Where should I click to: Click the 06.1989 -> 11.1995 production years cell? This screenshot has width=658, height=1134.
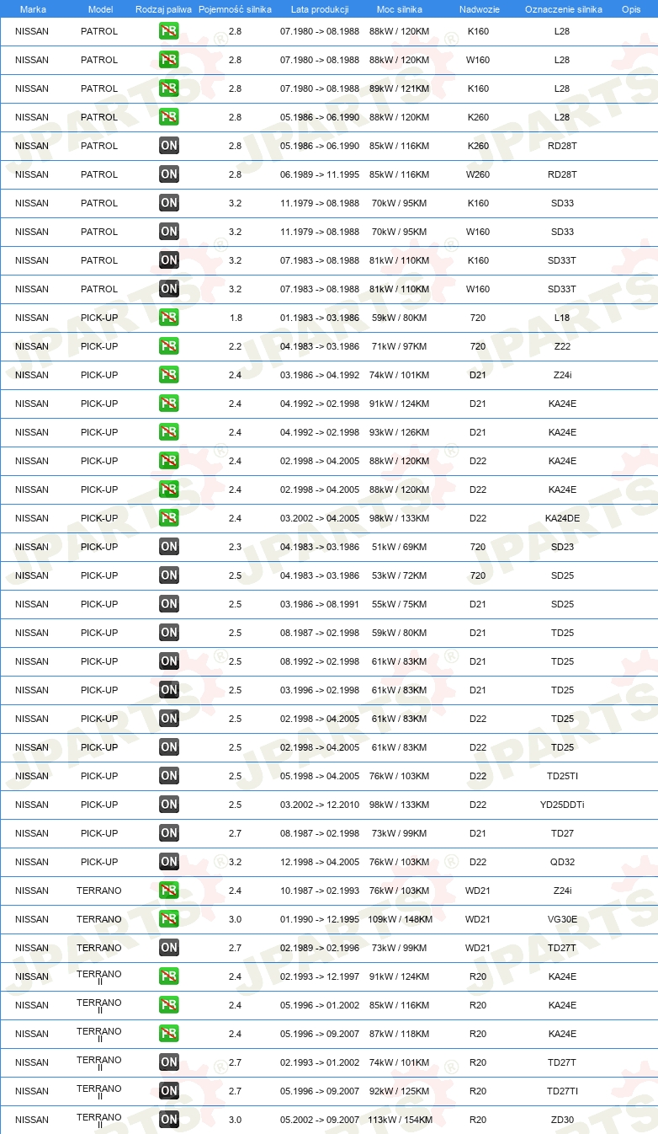point(320,174)
